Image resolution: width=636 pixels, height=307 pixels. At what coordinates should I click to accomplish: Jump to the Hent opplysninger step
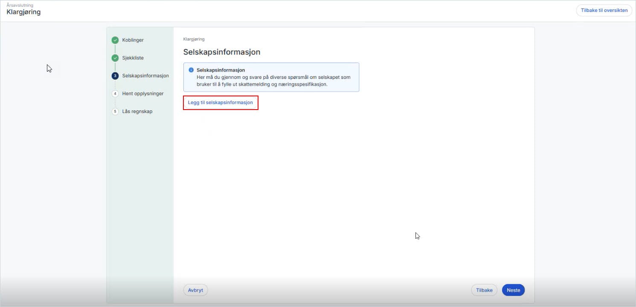click(143, 94)
